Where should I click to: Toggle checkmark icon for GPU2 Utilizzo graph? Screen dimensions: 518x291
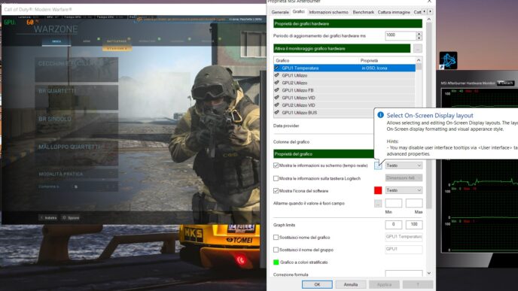(x=277, y=83)
